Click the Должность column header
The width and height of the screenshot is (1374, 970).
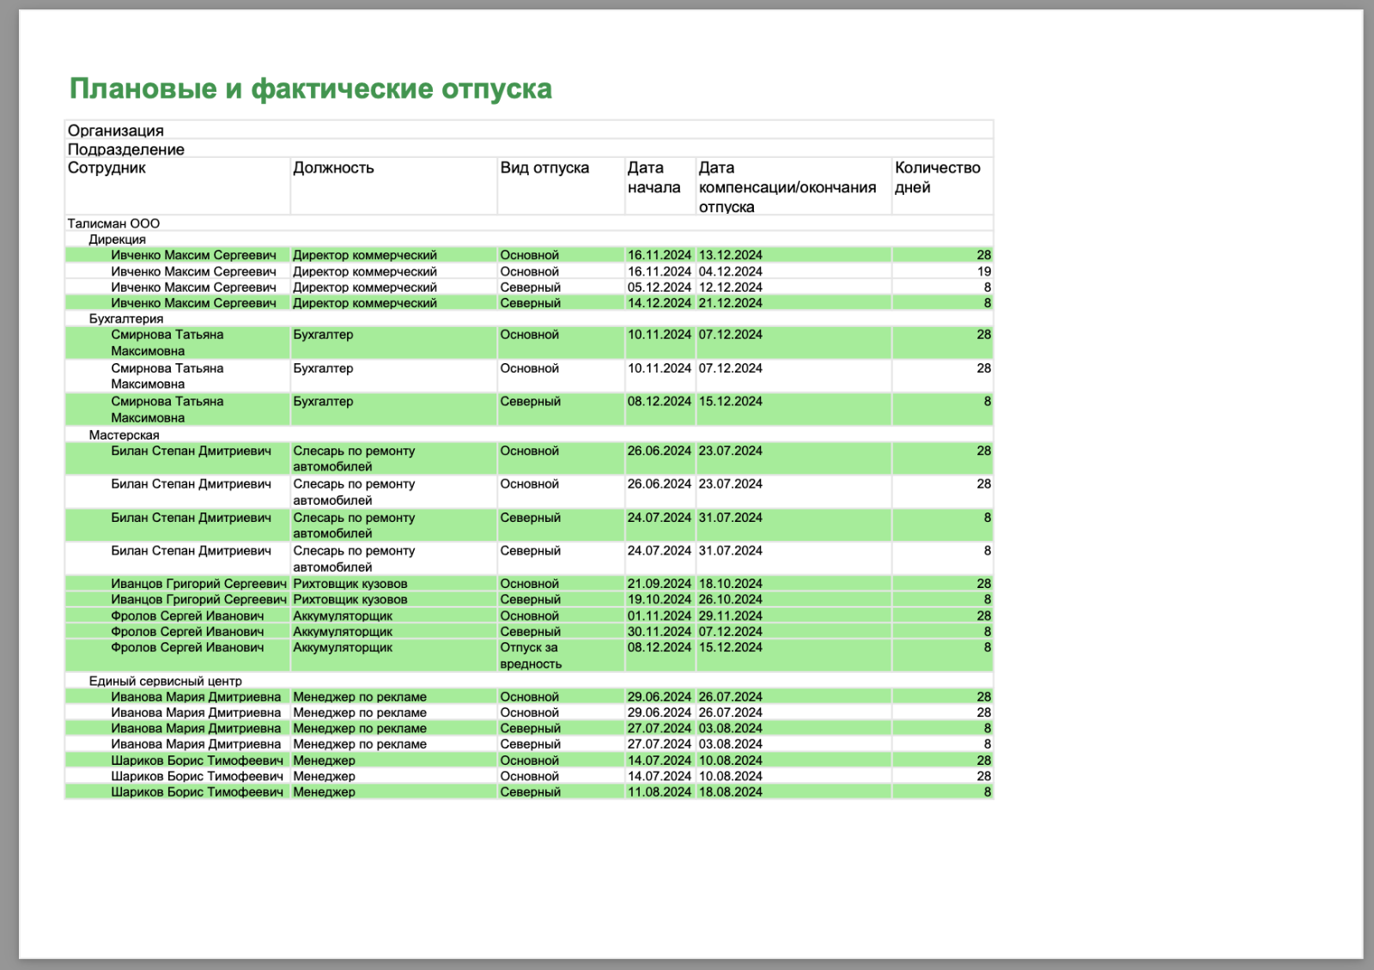click(333, 168)
